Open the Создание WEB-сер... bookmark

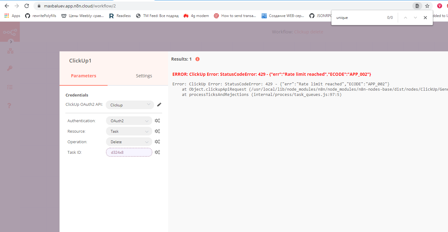point(283,16)
